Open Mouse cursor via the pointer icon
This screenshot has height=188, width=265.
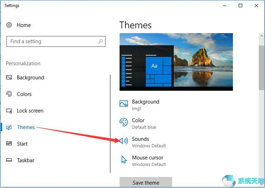click(124, 159)
